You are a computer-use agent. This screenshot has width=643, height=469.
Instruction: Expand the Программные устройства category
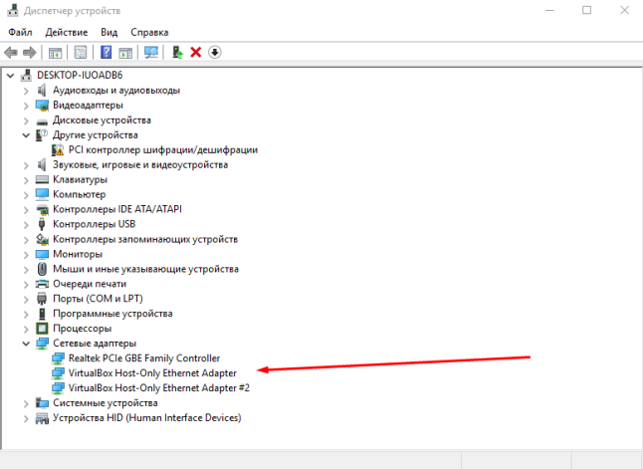coord(26,314)
